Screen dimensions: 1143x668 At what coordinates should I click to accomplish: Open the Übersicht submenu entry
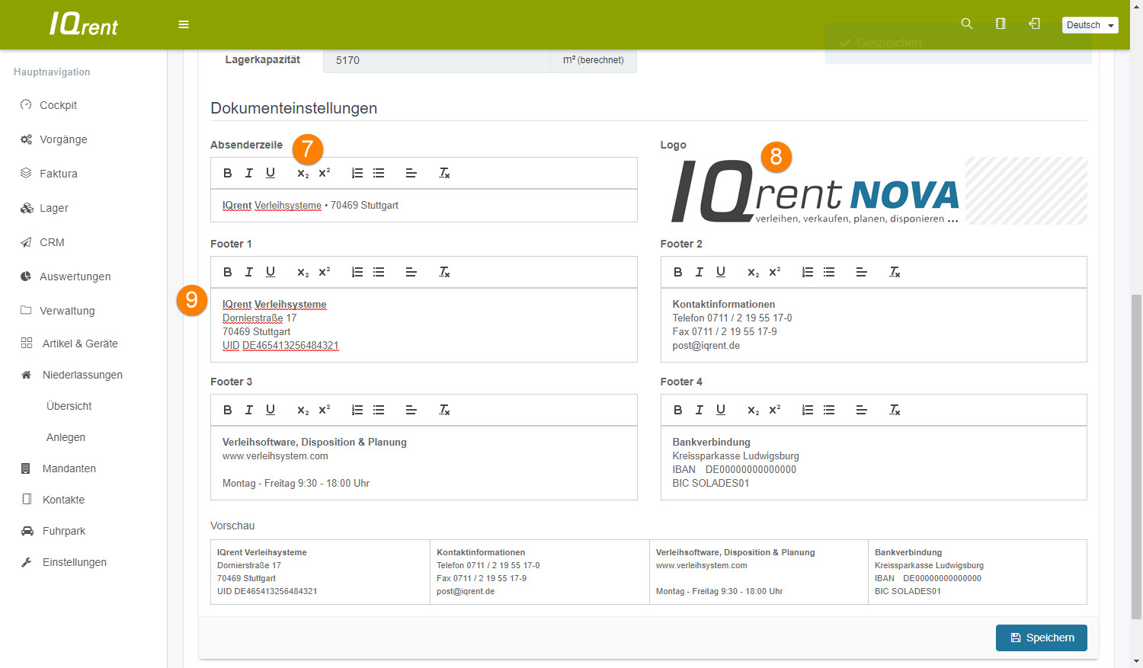[x=69, y=406]
